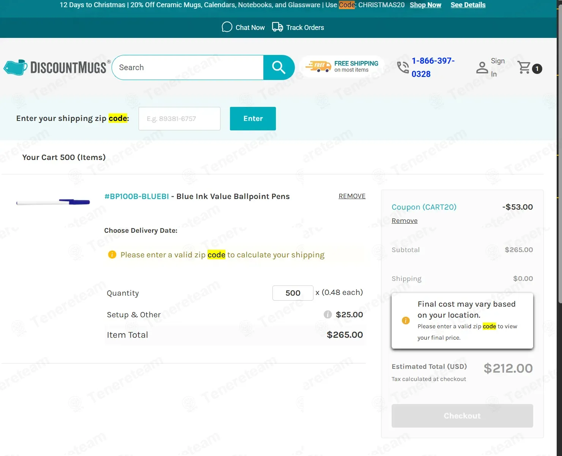
Task: Click the Checkout button
Action: coord(462,416)
